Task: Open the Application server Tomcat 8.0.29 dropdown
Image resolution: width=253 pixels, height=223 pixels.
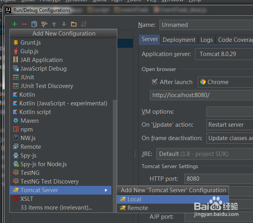Action: pyautogui.click(x=224, y=54)
